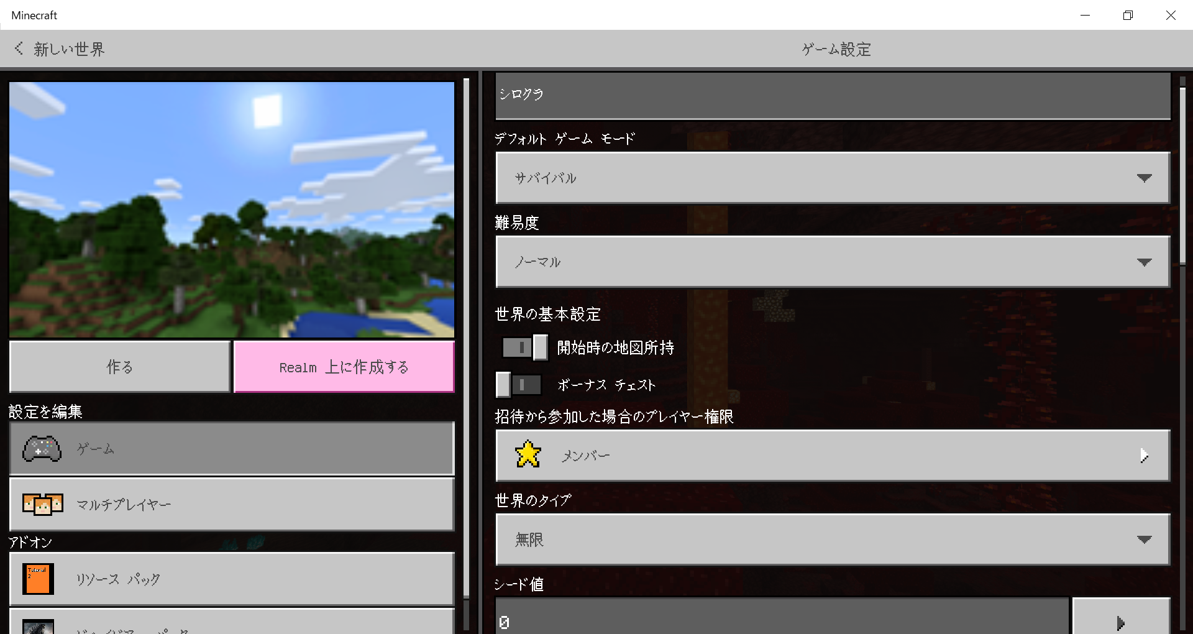Open the 難易度 dropdown showing ノーマル

coord(833,262)
